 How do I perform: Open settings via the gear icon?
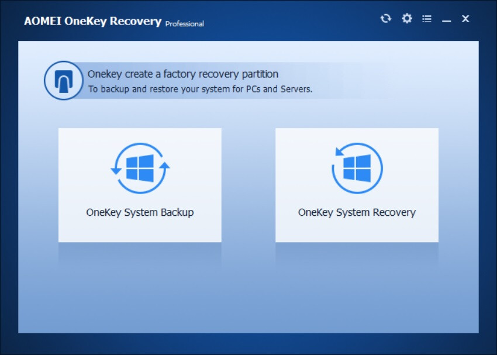407,18
